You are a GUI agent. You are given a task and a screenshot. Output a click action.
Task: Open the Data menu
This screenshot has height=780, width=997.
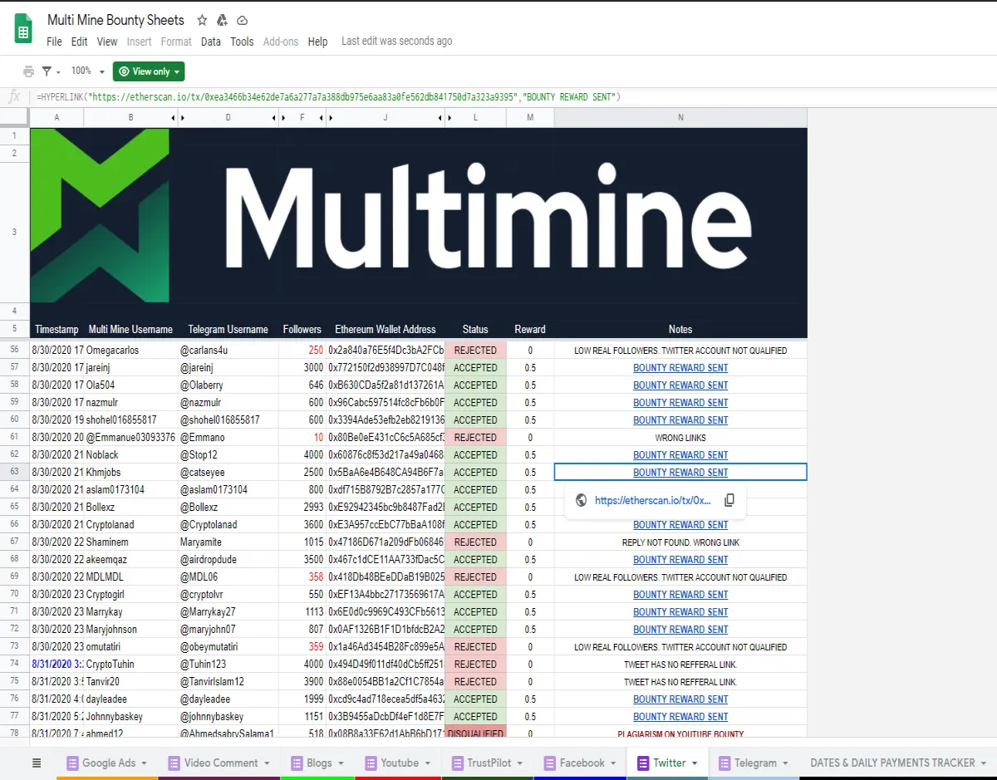(211, 42)
